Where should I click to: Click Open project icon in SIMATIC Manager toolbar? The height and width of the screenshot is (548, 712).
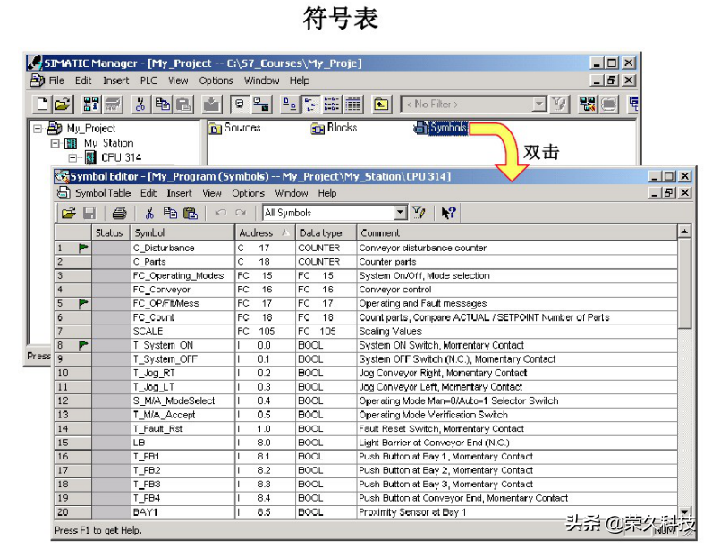(64, 105)
